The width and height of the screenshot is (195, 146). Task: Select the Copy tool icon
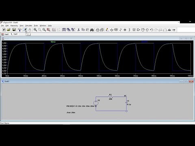point(83,30)
